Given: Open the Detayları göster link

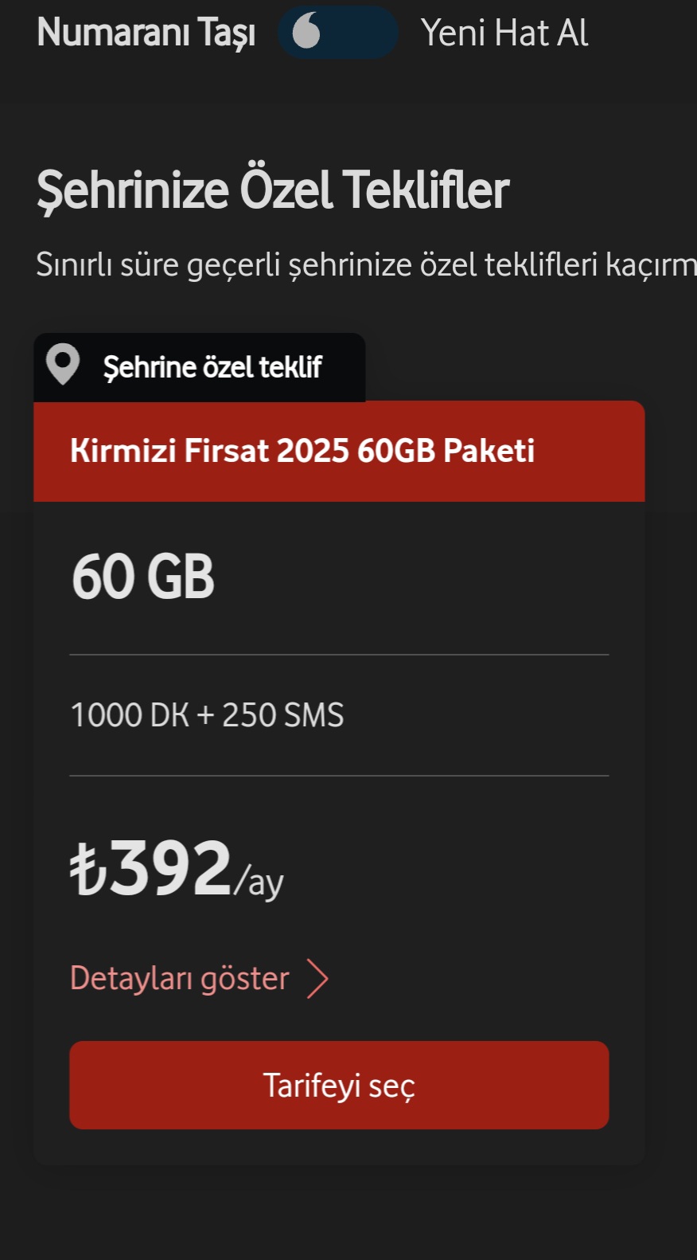Looking at the screenshot, I should [x=179, y=978].
